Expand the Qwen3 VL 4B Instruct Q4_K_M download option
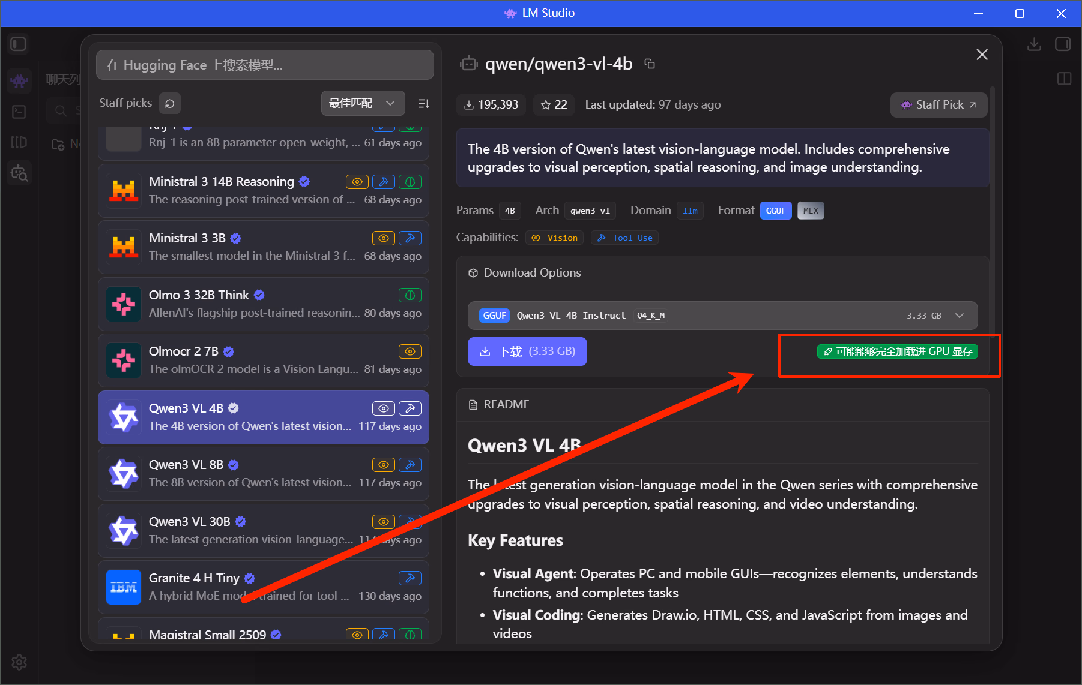This screenshot has width=1082, height=685. (722, 316)
